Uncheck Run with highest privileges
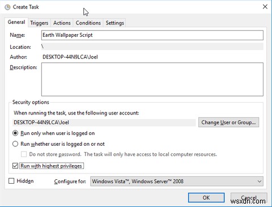272x207 pixels. (15, 166)
